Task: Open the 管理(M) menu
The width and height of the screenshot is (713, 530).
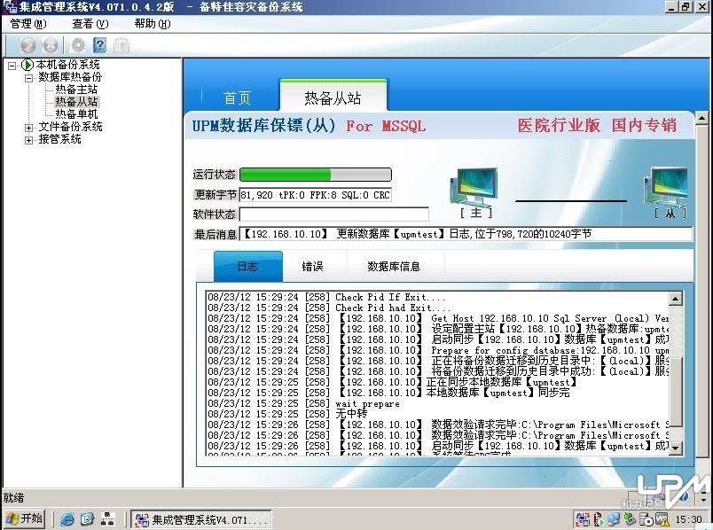Action: click(28, 24)
